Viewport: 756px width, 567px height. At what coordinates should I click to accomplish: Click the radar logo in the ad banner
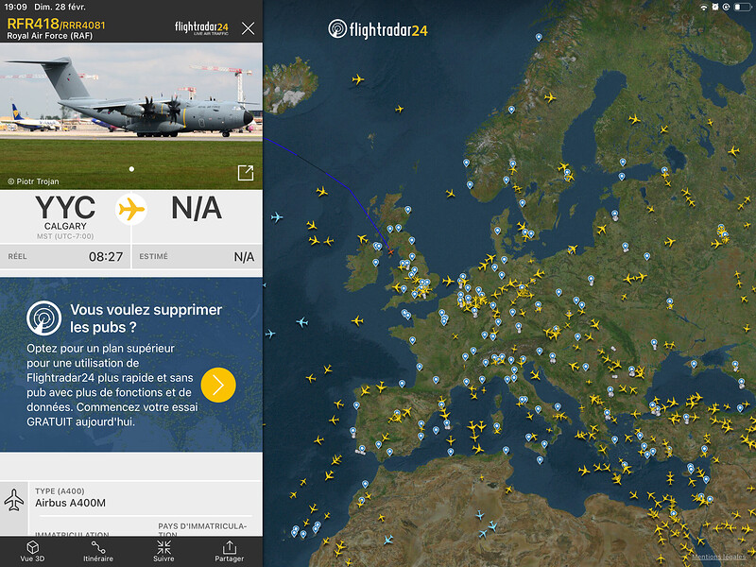[x=43, y=318]
